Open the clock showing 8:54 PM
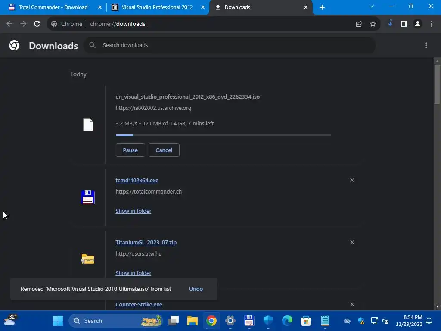Viewport: 441px width, 331px height. (409, 321)
